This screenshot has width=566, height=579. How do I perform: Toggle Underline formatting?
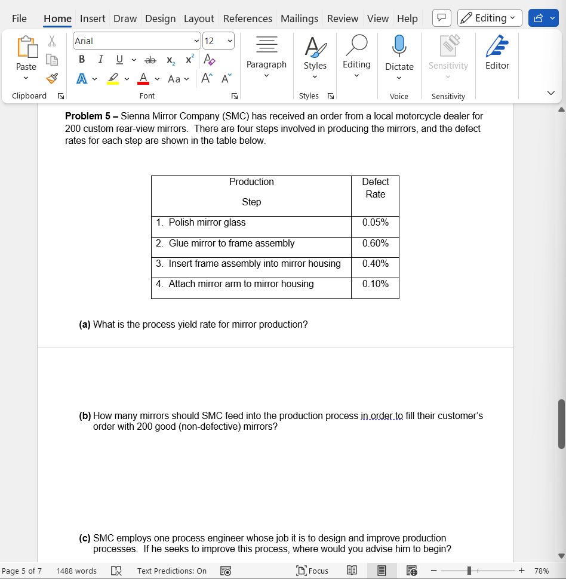[x=119, y=60]
